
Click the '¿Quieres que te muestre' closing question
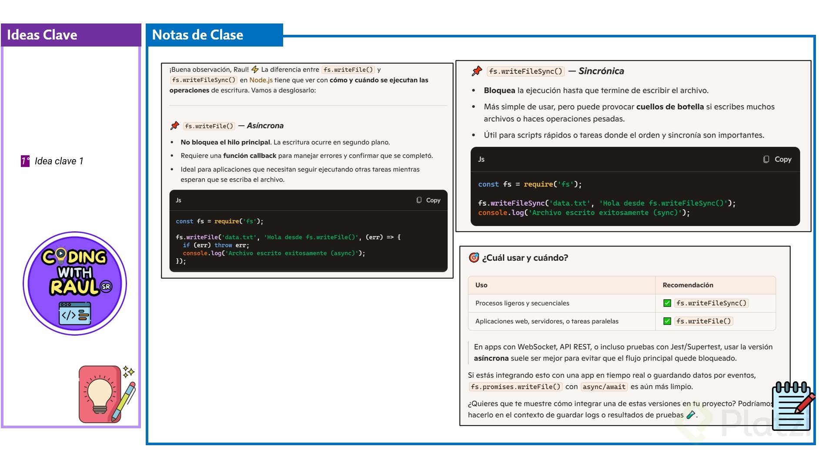point(621,409)
